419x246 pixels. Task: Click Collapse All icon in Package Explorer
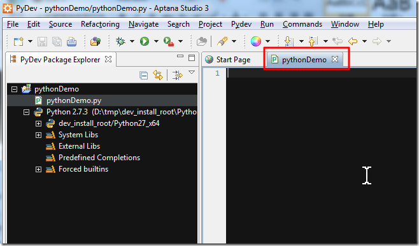click(143, 76)
